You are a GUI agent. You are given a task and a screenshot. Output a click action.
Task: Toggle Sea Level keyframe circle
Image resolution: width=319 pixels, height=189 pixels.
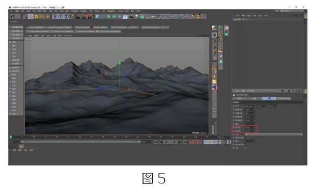[x=234, y=128]
